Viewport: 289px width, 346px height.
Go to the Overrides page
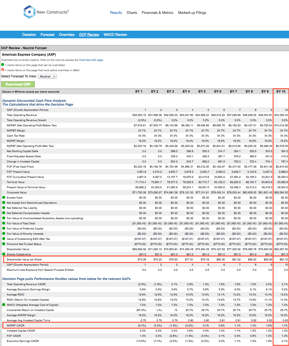pos(67,34)
